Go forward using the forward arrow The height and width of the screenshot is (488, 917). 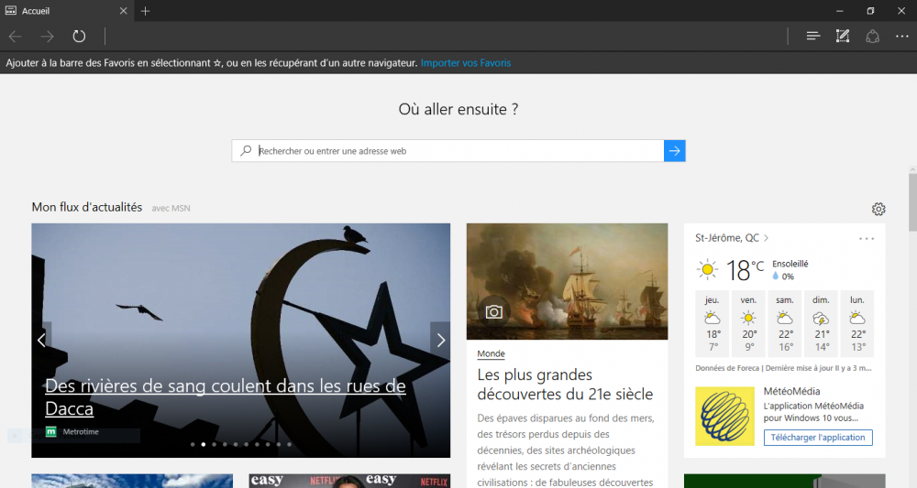[x=47, y=37]
